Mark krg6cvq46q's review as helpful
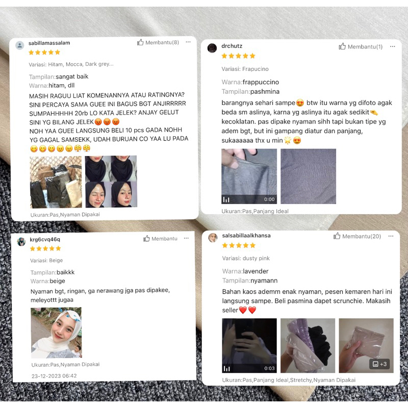The width and height of the screenshot is (408, 408). 160,238
